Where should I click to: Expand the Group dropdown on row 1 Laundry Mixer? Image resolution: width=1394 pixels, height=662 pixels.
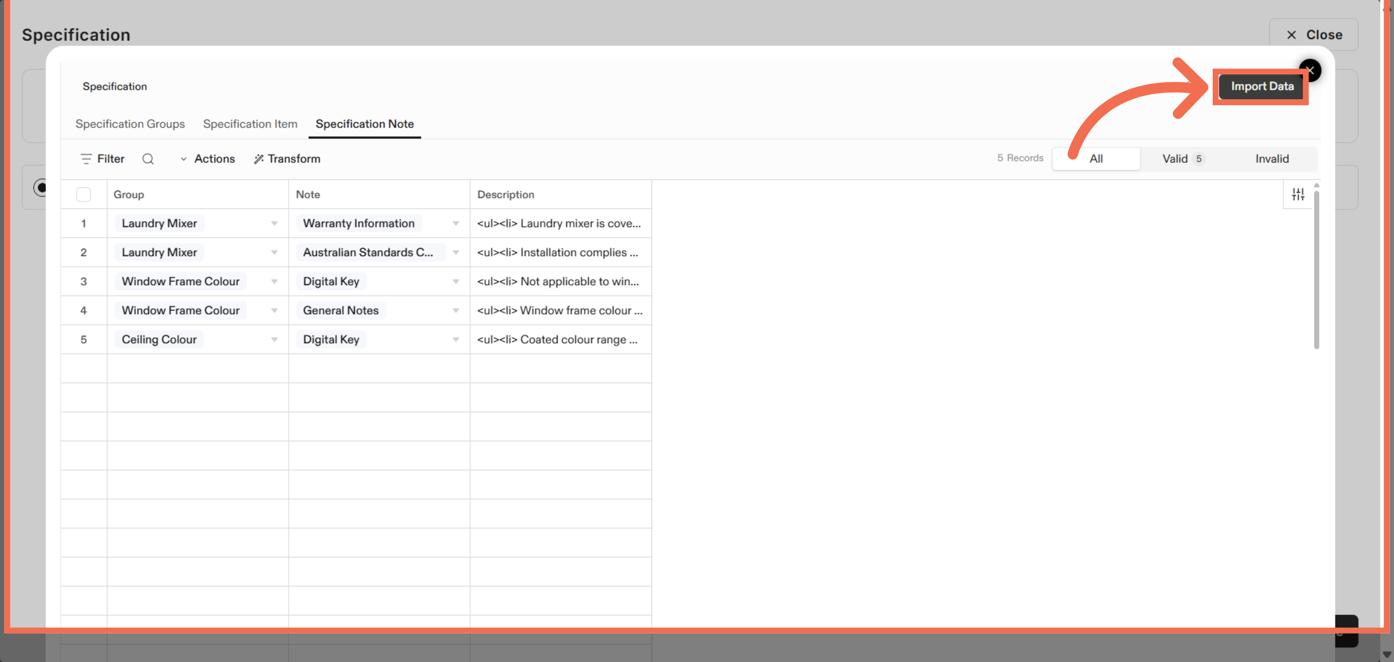click(274, 223)
